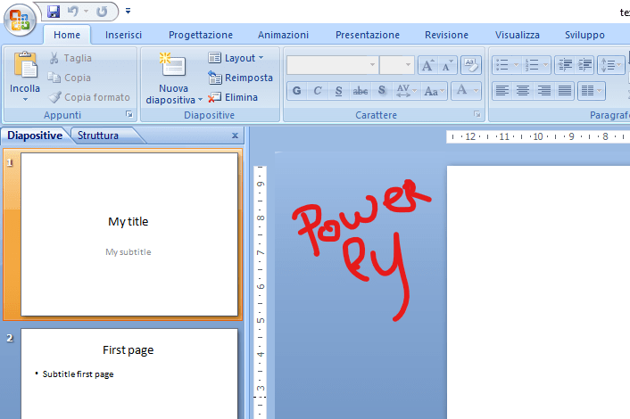Toggle italic (C) formatting

pyautogui.click(x=318, y=91)
